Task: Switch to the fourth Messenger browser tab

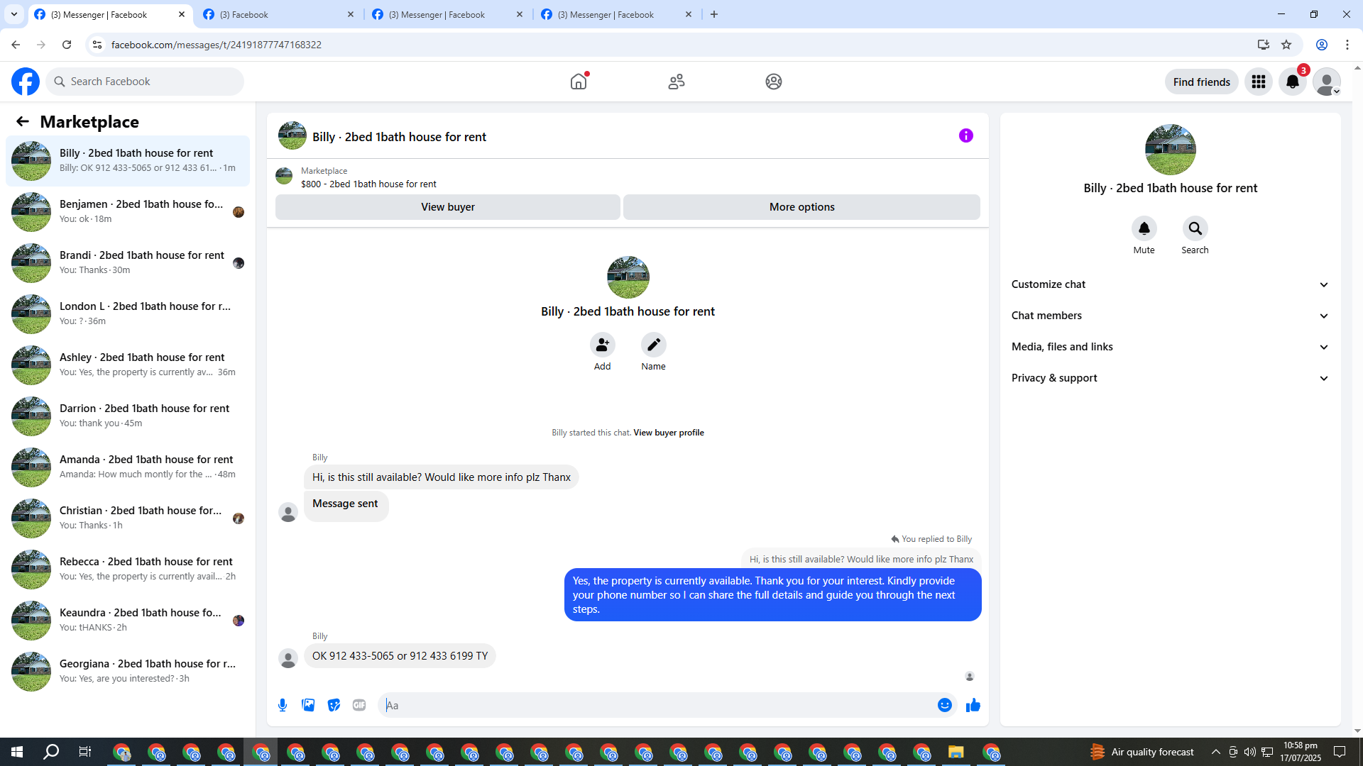Action: 617,14
